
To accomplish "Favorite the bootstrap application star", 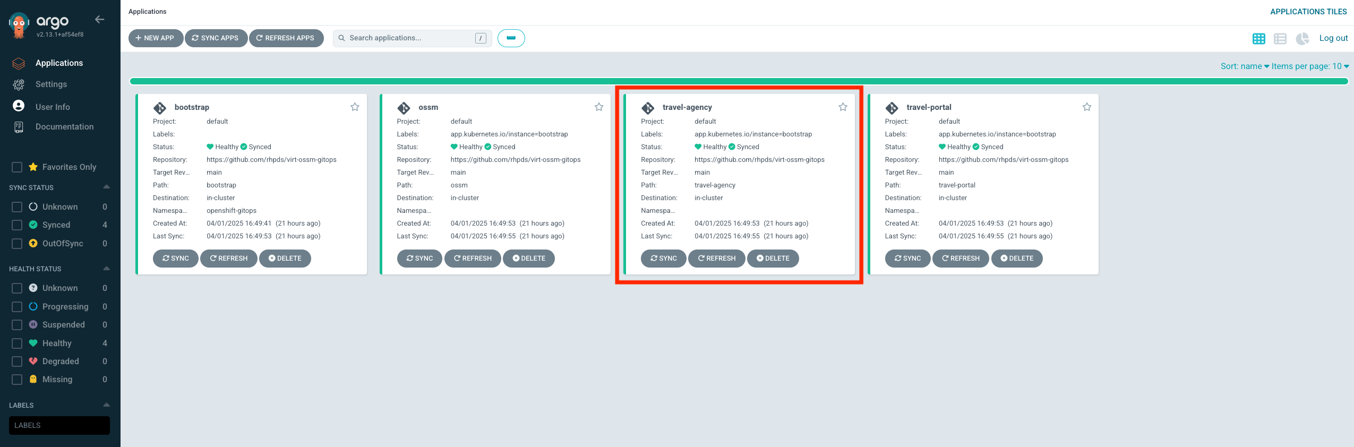I will (355, 107).
